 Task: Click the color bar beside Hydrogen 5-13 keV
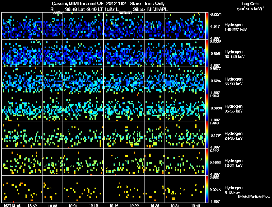point(207,189)
